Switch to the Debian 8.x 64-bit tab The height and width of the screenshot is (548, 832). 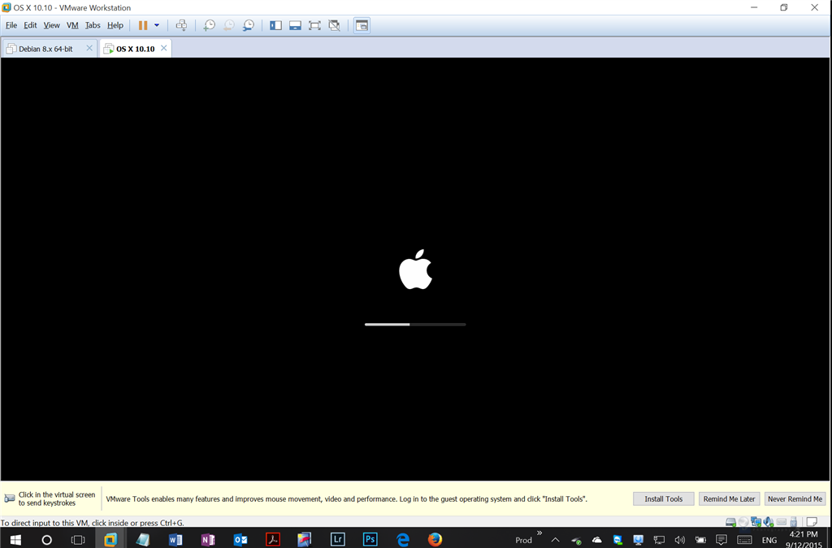pos(45,48)
